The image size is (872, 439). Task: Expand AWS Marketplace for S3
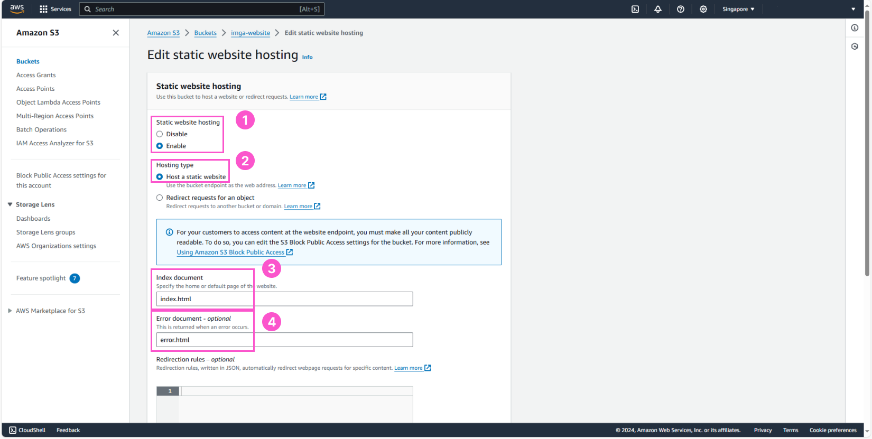coord(10,311)
